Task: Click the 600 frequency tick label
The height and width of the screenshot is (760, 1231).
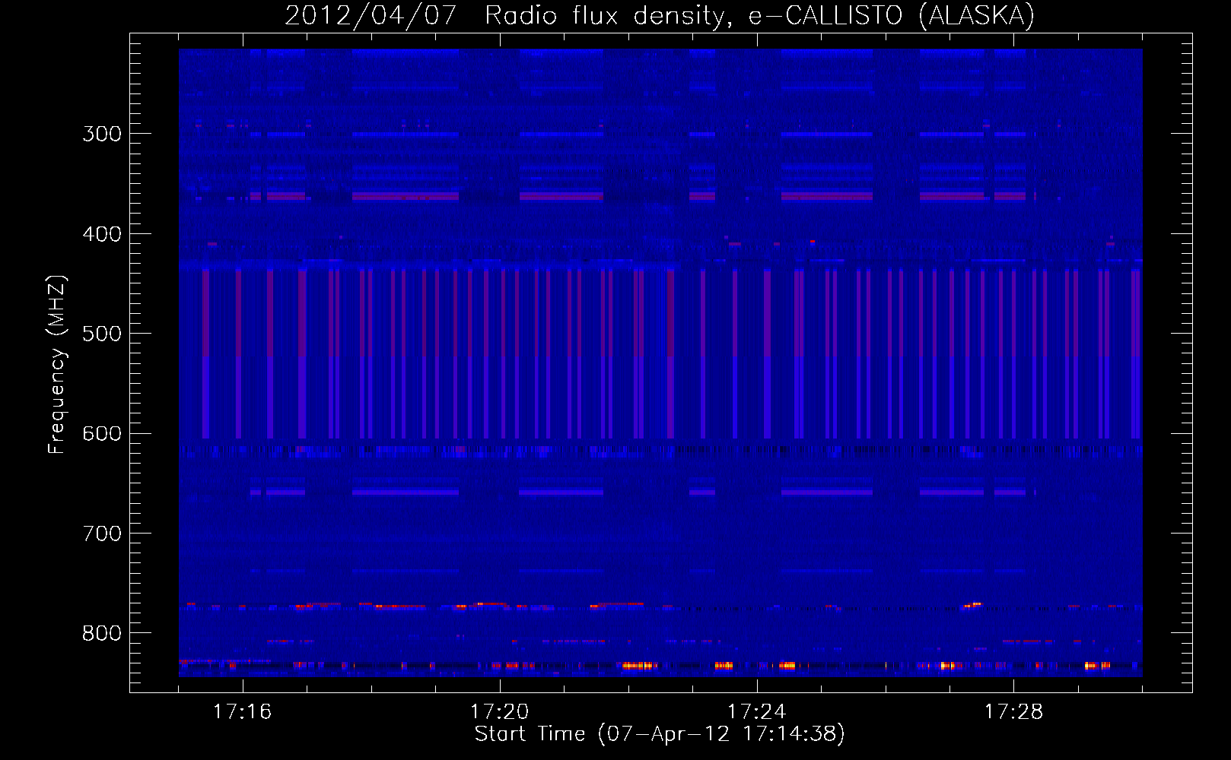Action: [x=102, y=434]
